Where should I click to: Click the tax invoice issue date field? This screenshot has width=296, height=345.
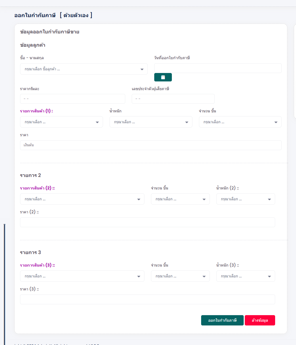coord(218,68)
